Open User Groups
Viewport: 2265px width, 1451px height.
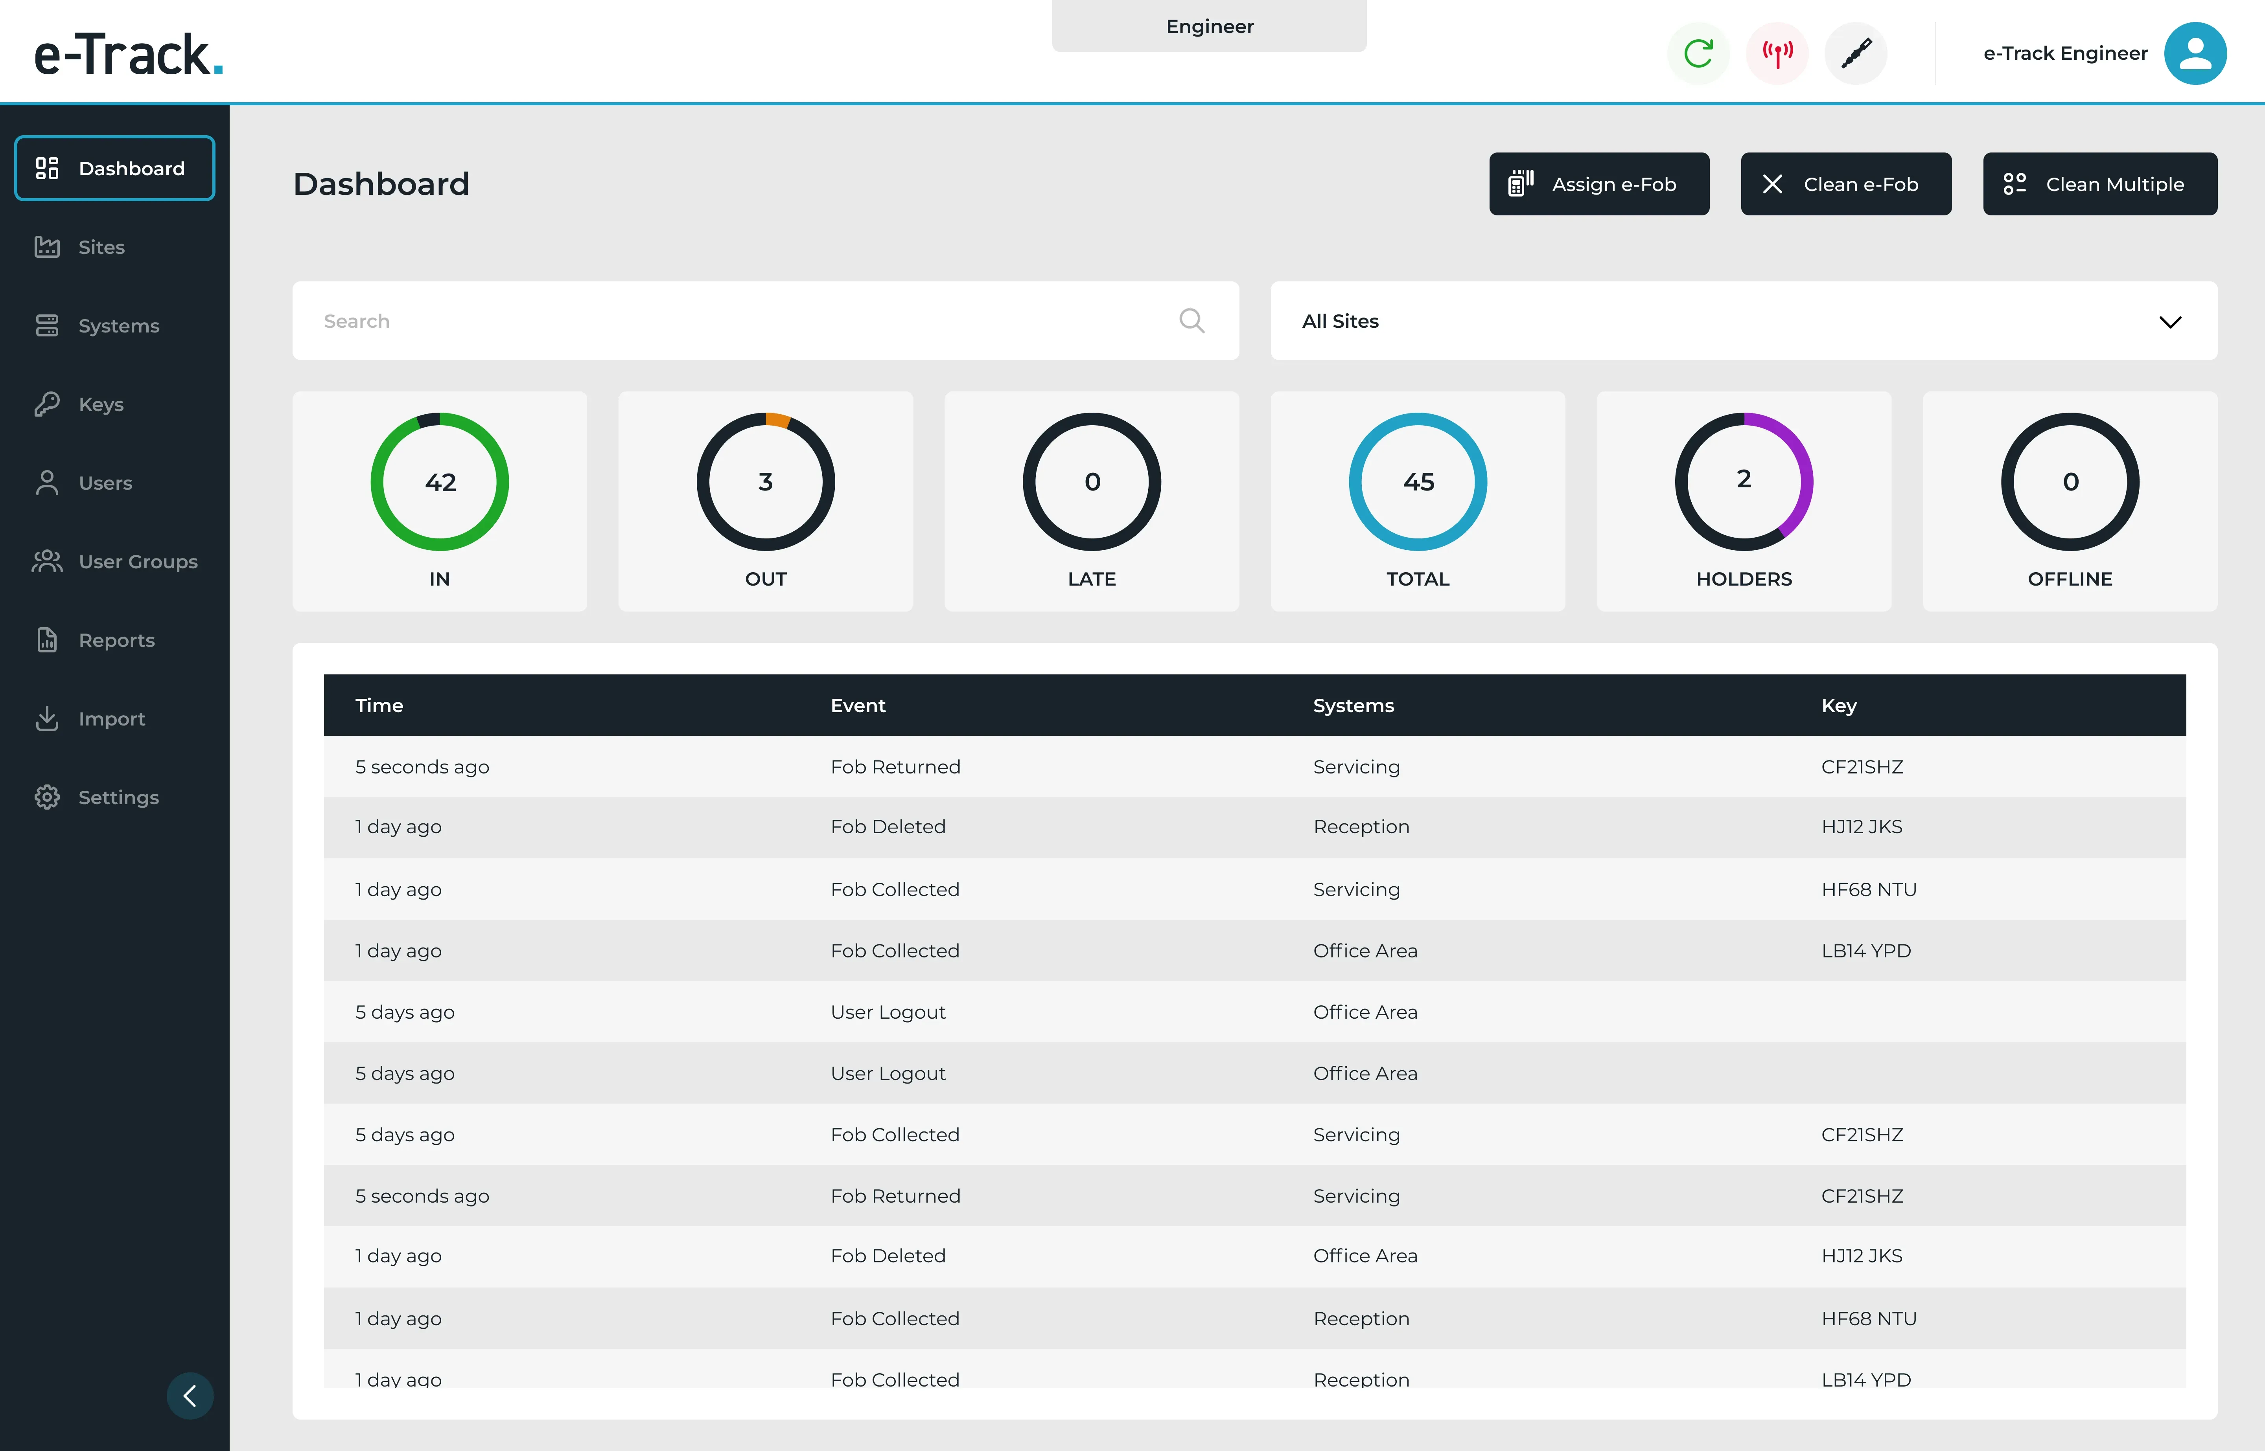pos(115,562)
